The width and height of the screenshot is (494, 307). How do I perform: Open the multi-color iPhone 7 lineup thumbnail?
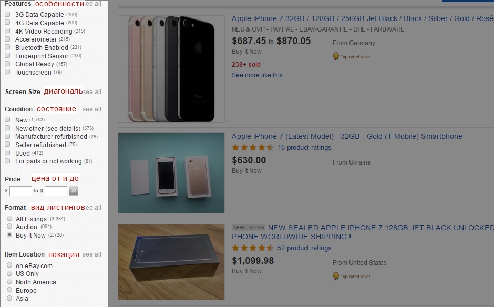coord(171,69)
